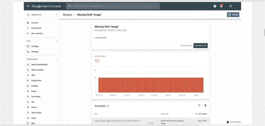
Task: Click the Item name column header
Action: (x=165, y=114)
